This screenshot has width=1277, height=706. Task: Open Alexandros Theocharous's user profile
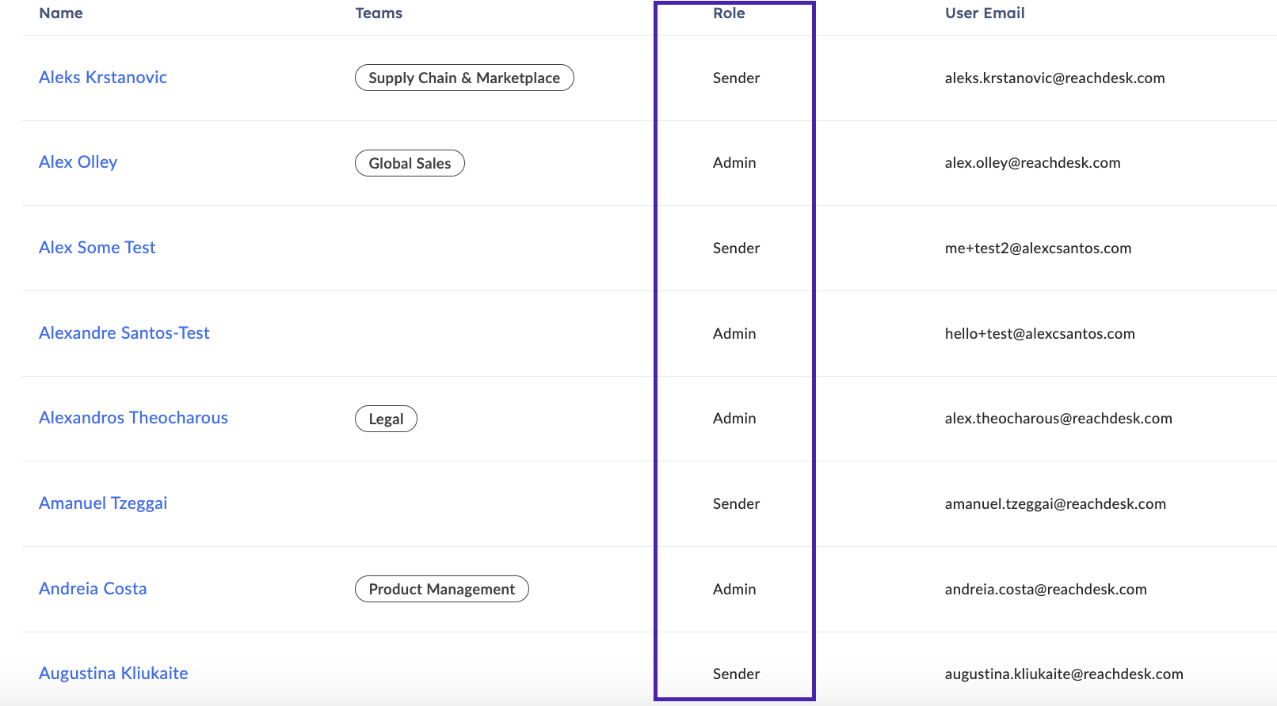point(134,418)
